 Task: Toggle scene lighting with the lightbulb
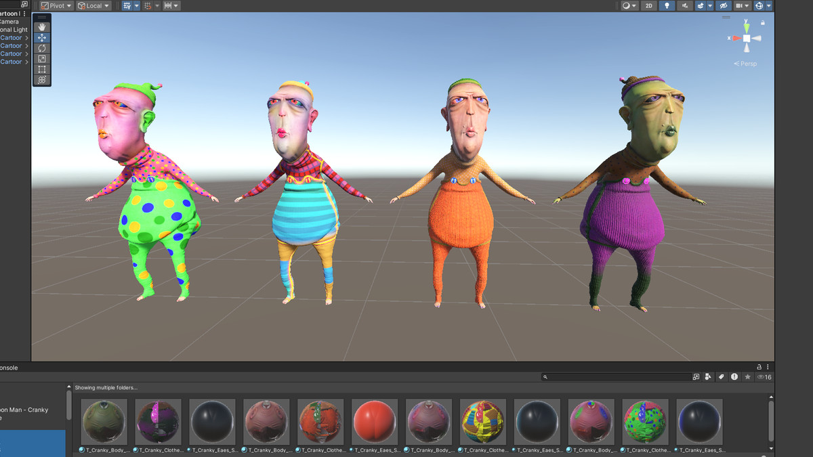coord(667,5)
